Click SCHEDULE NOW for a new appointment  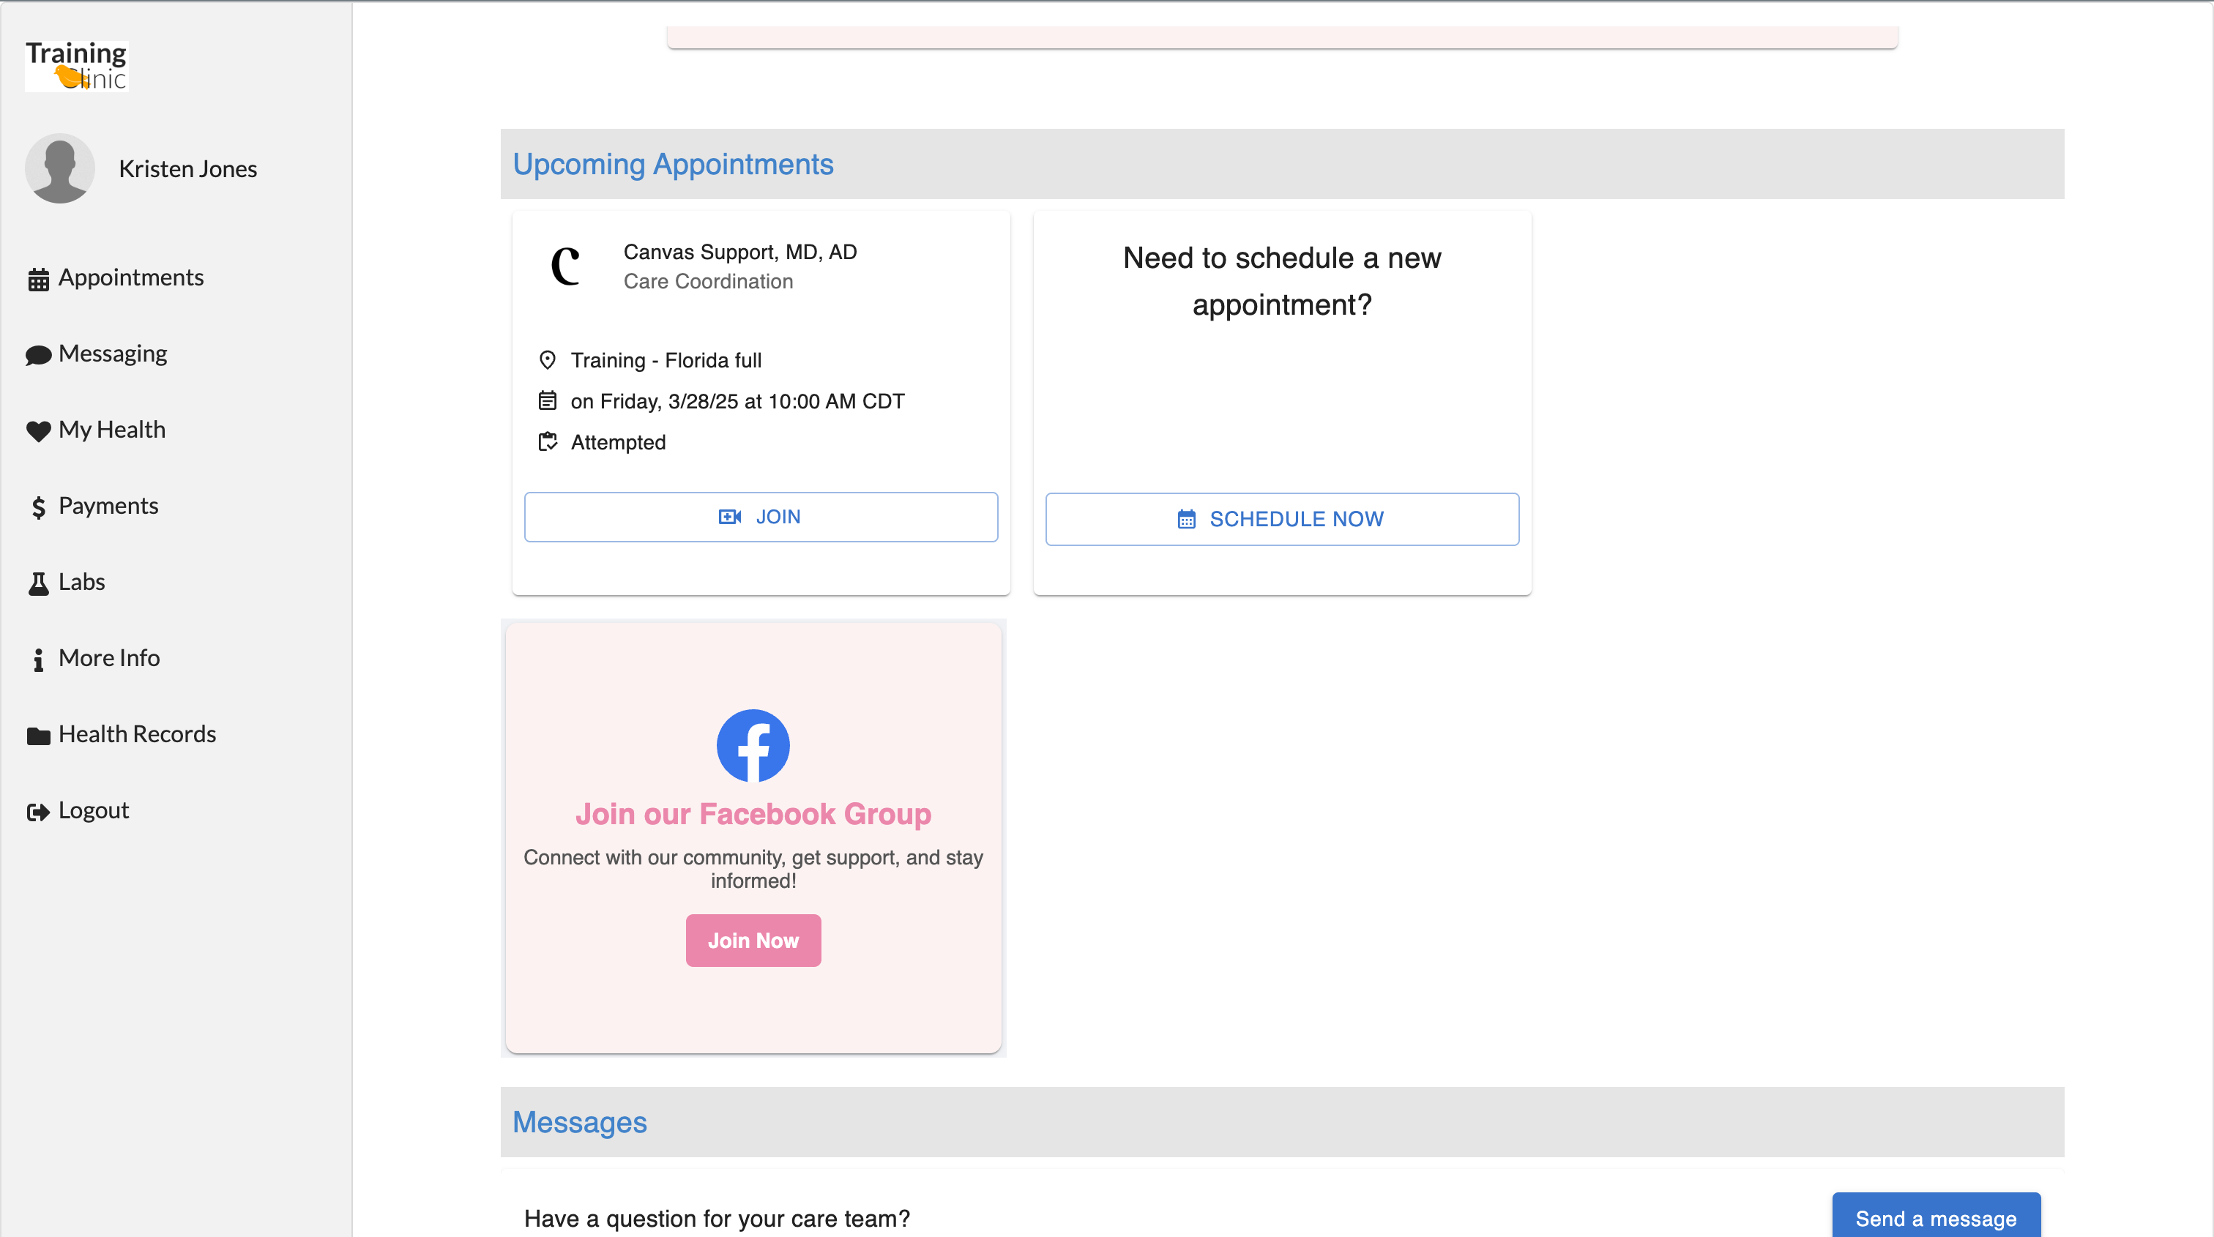[x=1281, y=518]
